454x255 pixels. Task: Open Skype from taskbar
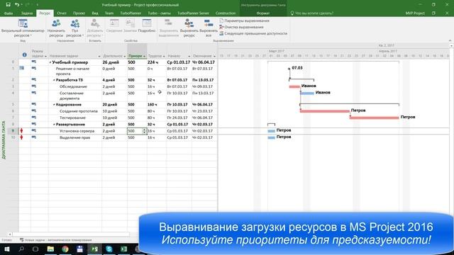click(109, 249)
